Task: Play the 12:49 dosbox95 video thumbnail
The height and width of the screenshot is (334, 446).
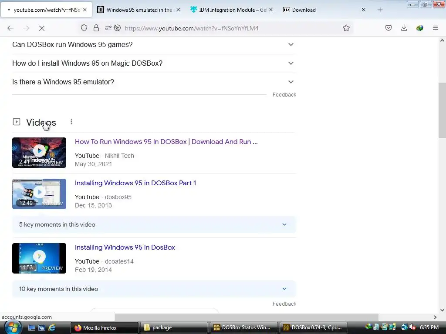Action: click(39, 194)
